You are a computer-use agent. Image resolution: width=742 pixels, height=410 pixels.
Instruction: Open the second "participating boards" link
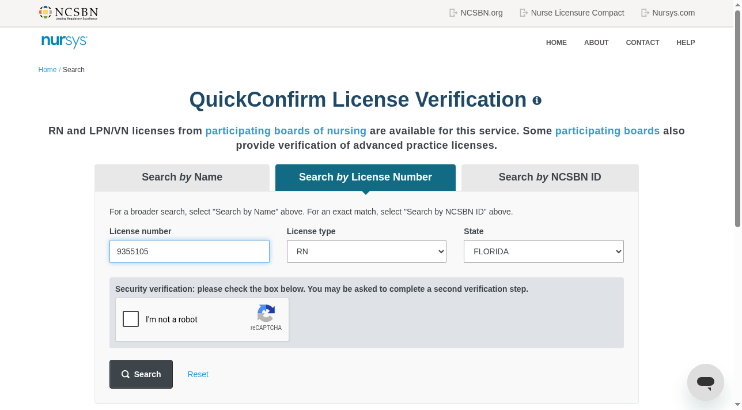[x=607, y=131]
